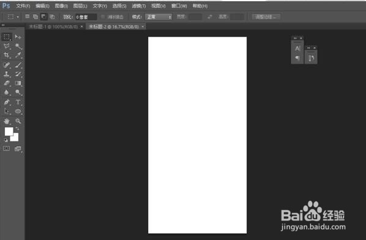Choose the Subtract from selection mode
This screenshot has width=366, height=240.
[43, 17]
